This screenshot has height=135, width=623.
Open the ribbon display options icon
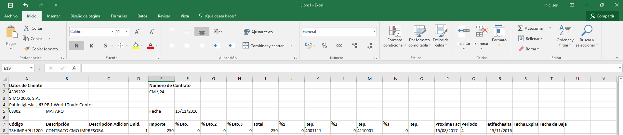(572, 5)
